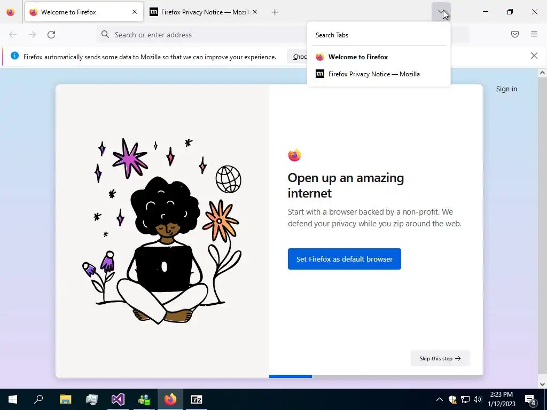Click the Windows Security tray icon
The height and width of the screenshot is (410, 547).
[452, 399]
